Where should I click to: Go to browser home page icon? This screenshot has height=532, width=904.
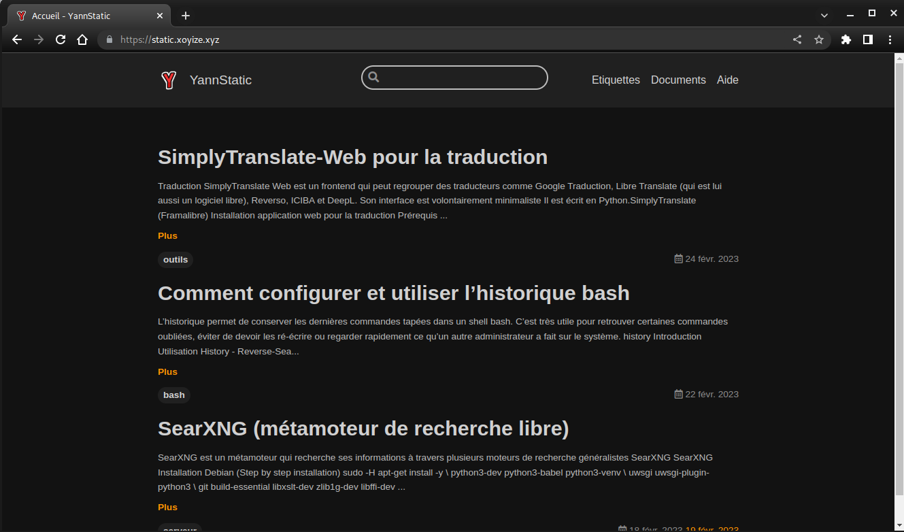82,39
